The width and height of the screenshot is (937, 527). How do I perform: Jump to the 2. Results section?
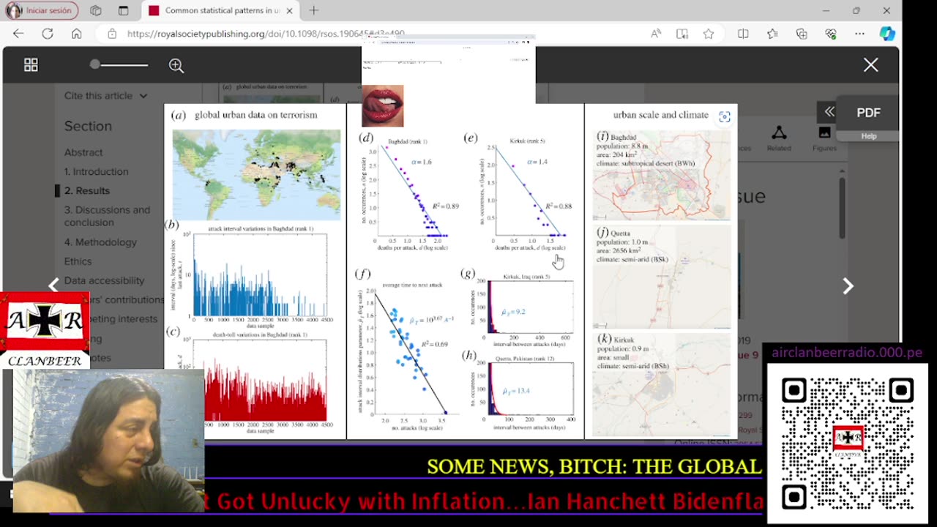point(87,190)
